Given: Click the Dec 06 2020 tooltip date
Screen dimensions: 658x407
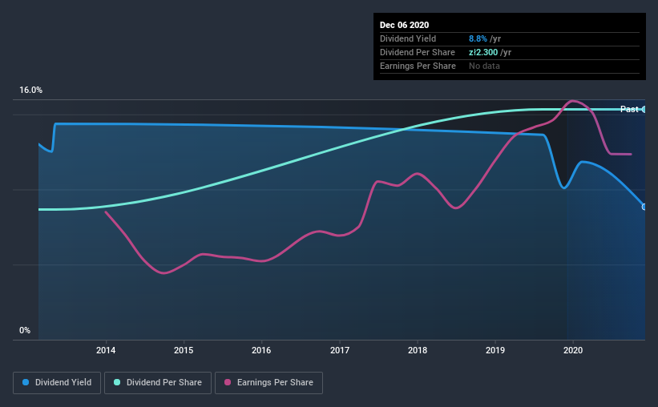Looking at the screenshot, I should [403, 24].
